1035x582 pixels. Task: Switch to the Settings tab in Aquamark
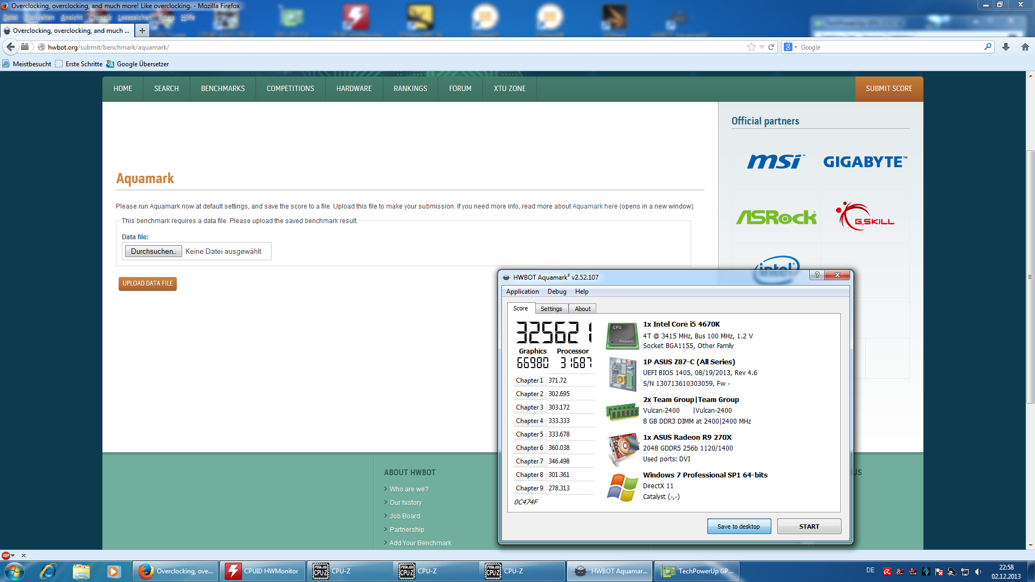tap(551, 309)
